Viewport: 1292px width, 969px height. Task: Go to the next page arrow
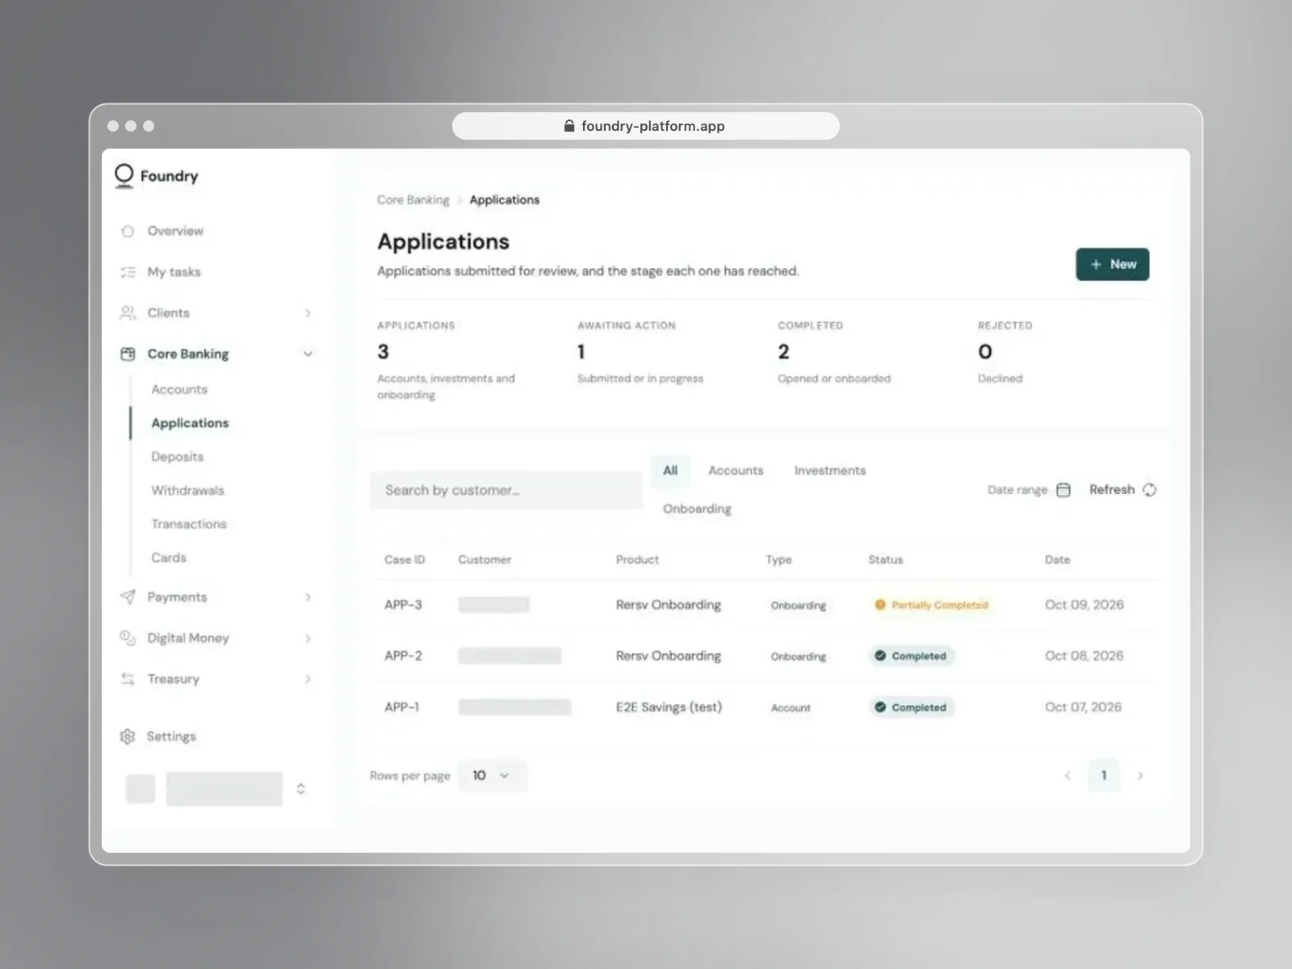tap(1140, 775)
